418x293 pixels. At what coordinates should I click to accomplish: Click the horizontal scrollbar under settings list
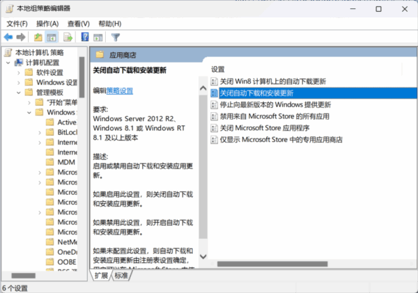(x=307, y=264)
